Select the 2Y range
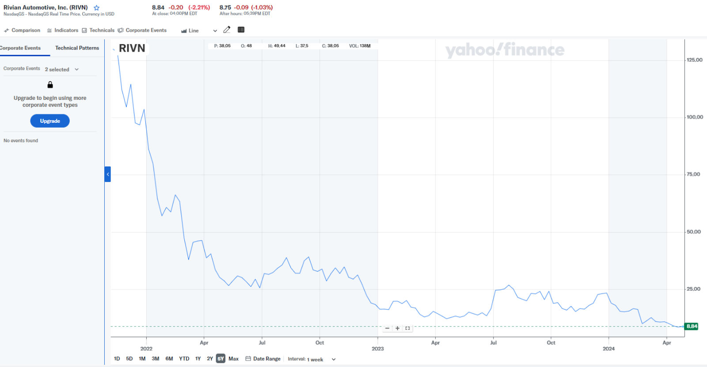 click(x=210, y=359)
